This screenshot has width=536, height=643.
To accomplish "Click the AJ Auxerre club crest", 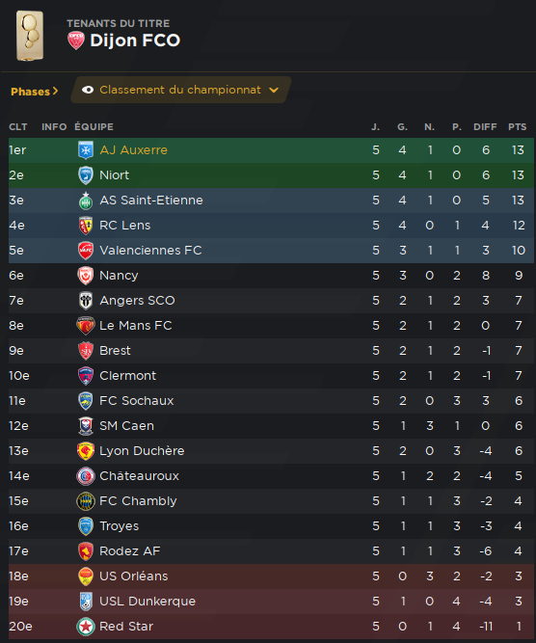I will click(x=86, y=150).
